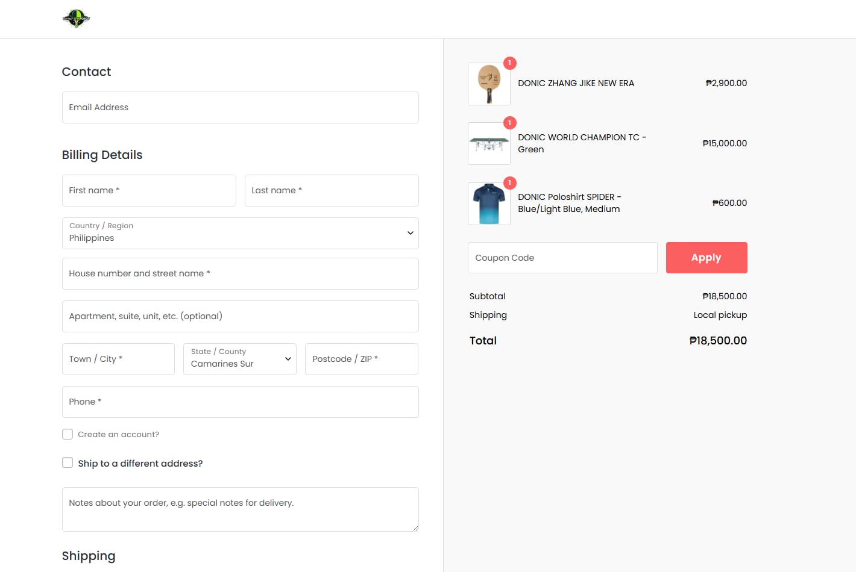Image resolution: width=856 pixels, height=572 pixels.
Task: Click the Shipping section heading
Action: pyautogui.click(x=89, y=556)
